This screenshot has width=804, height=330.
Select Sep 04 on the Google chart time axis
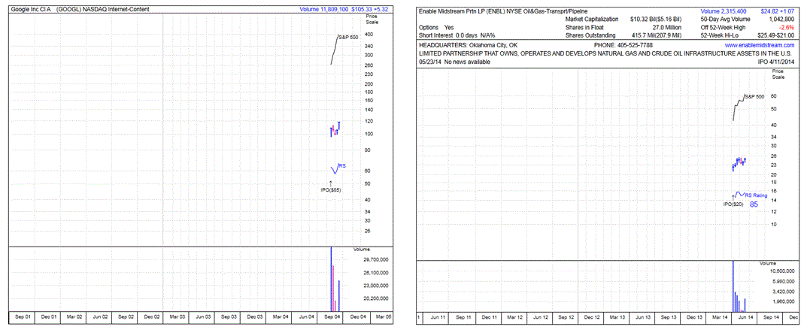tap(332, 318)
